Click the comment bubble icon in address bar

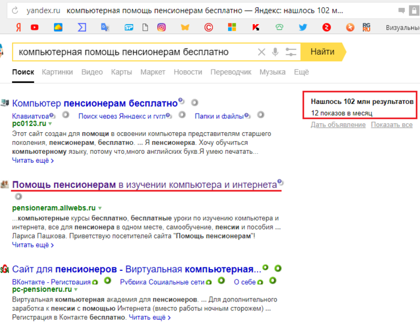tap(401, 10)
